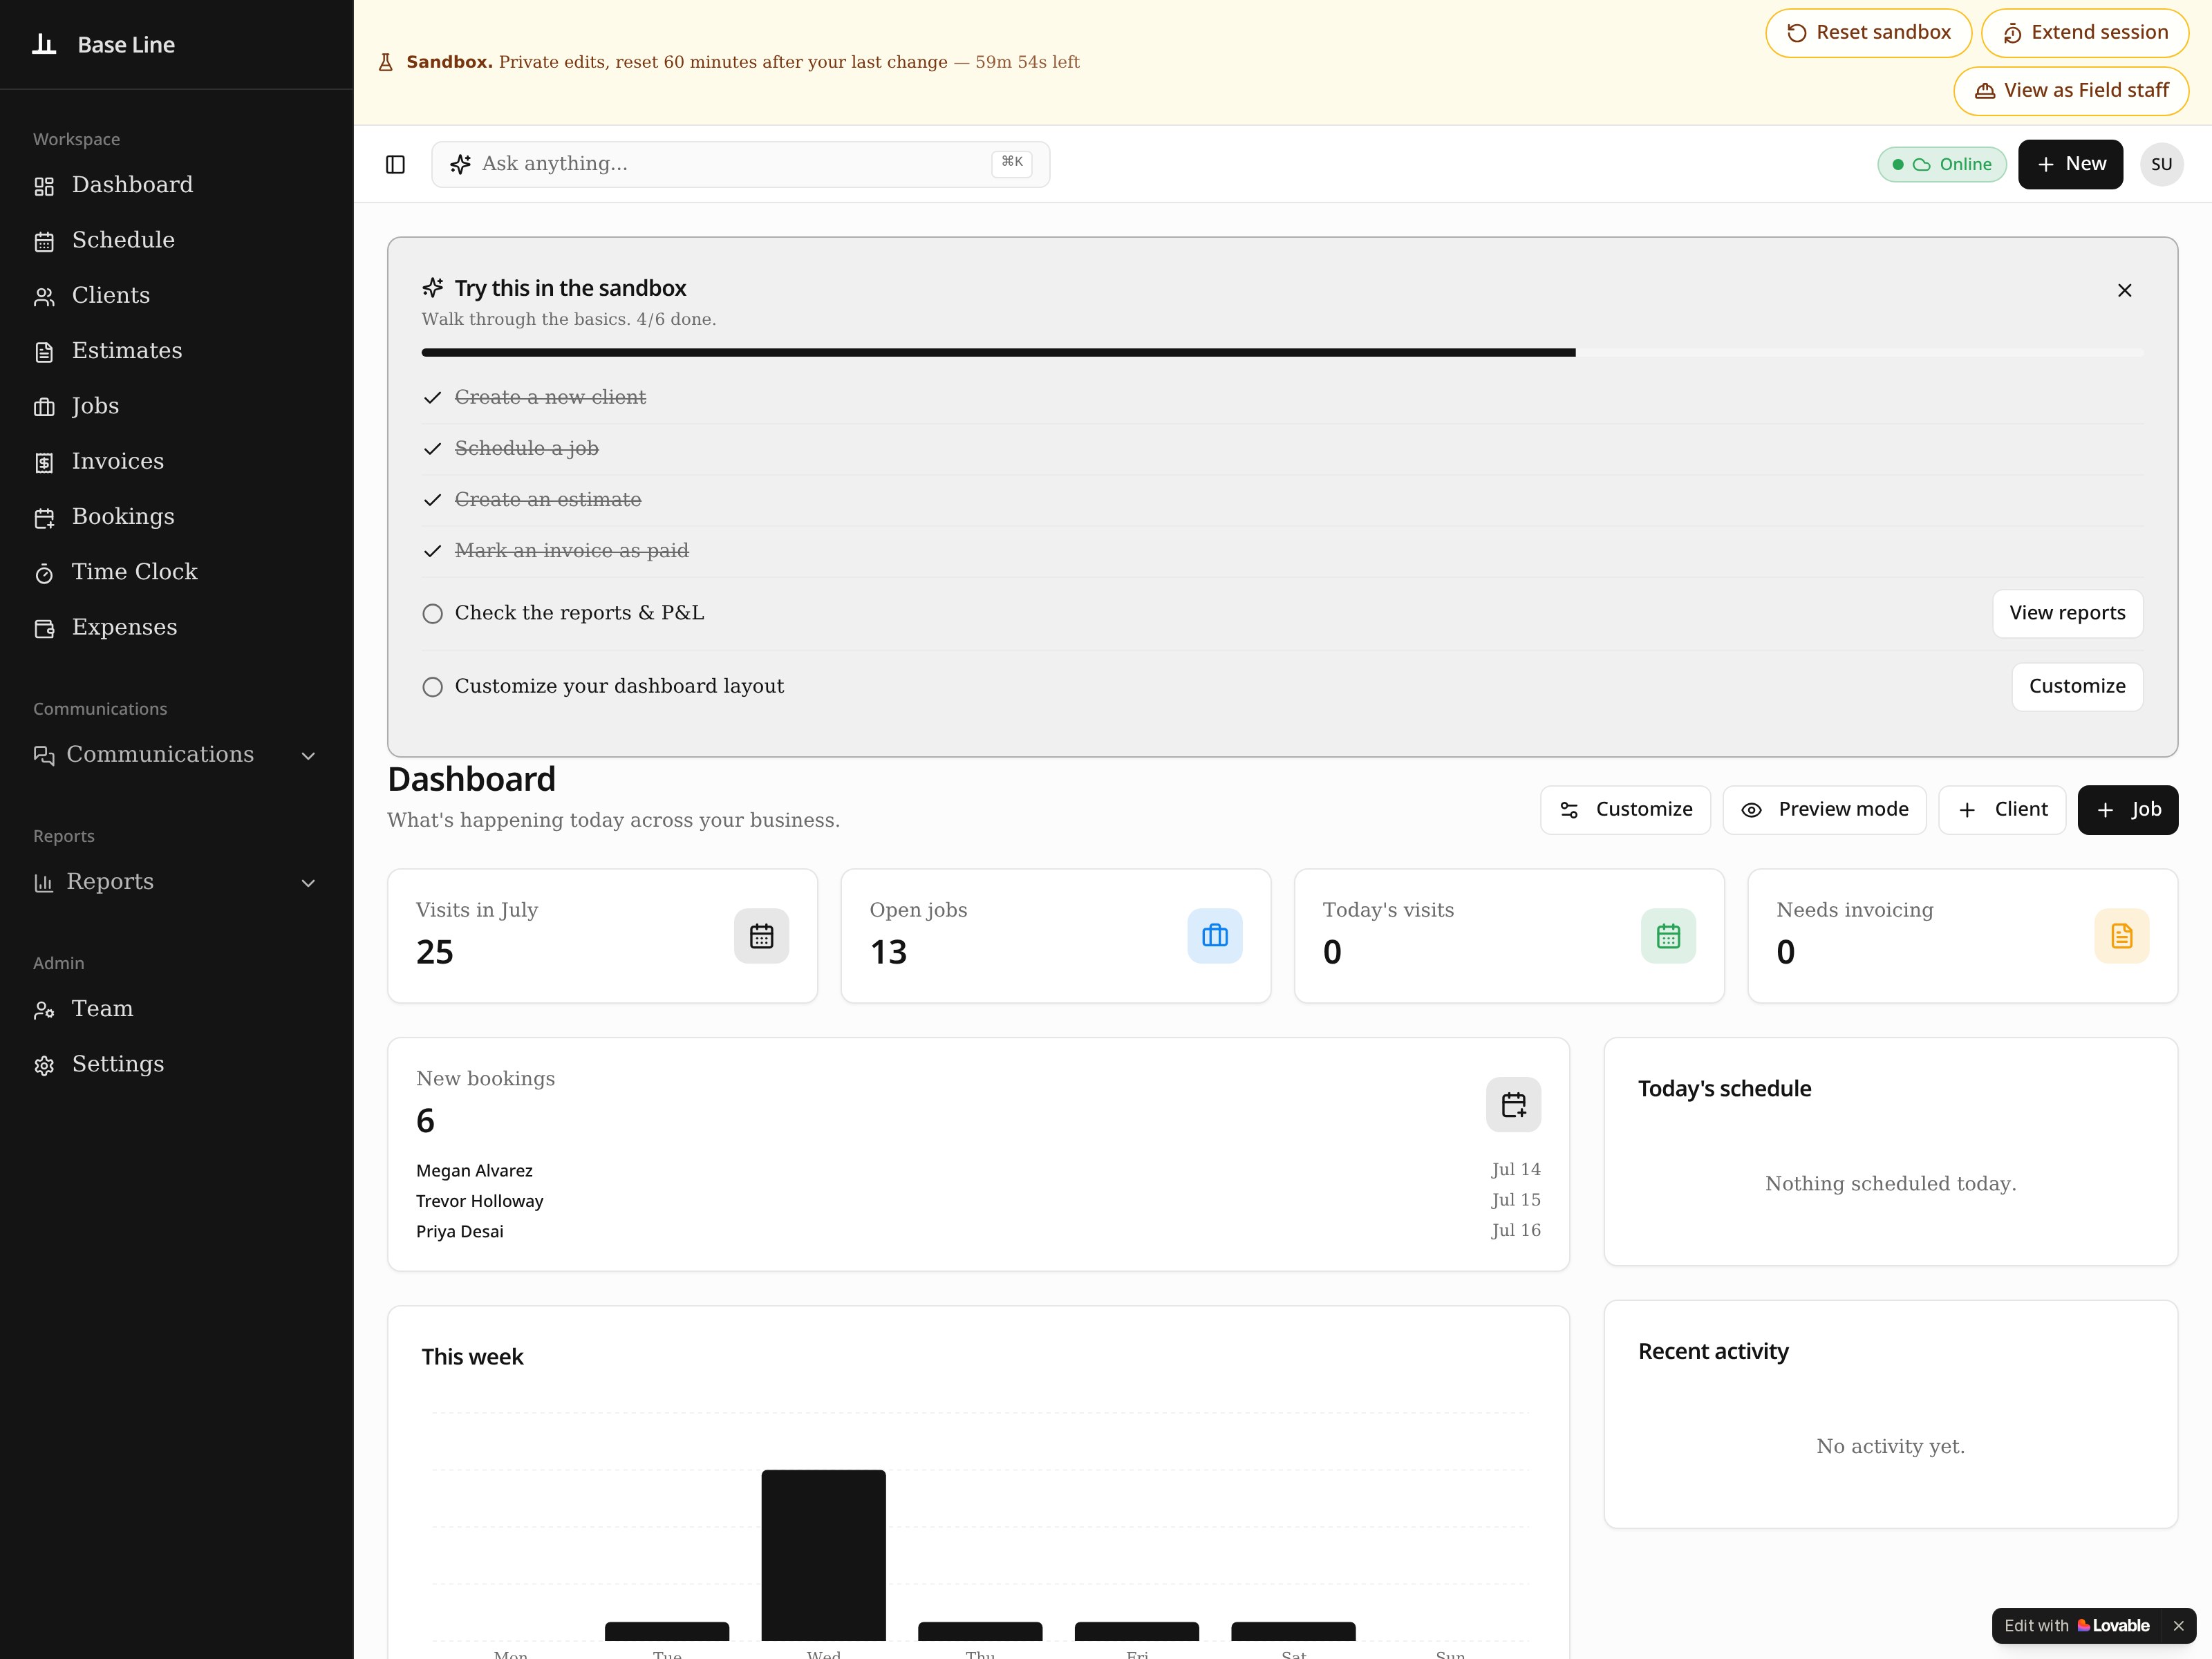Click the Open jobs briefcase icon
Screen dimensions: 2212x1659
(x=1215, y=936)
